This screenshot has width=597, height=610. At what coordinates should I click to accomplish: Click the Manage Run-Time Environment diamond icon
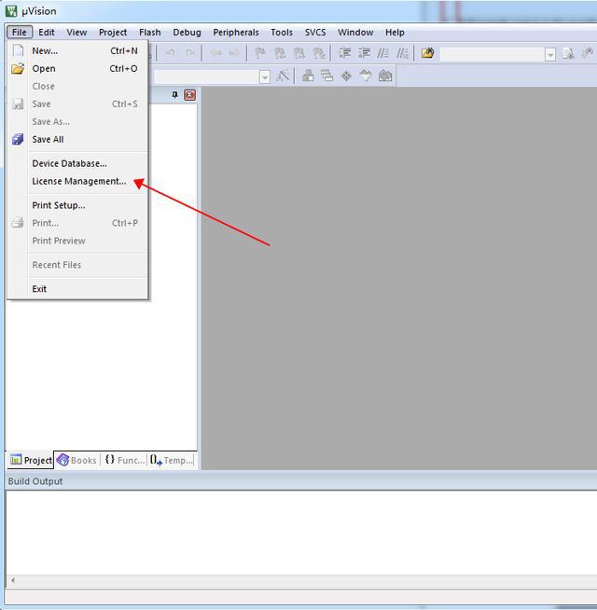pos(346,76)
